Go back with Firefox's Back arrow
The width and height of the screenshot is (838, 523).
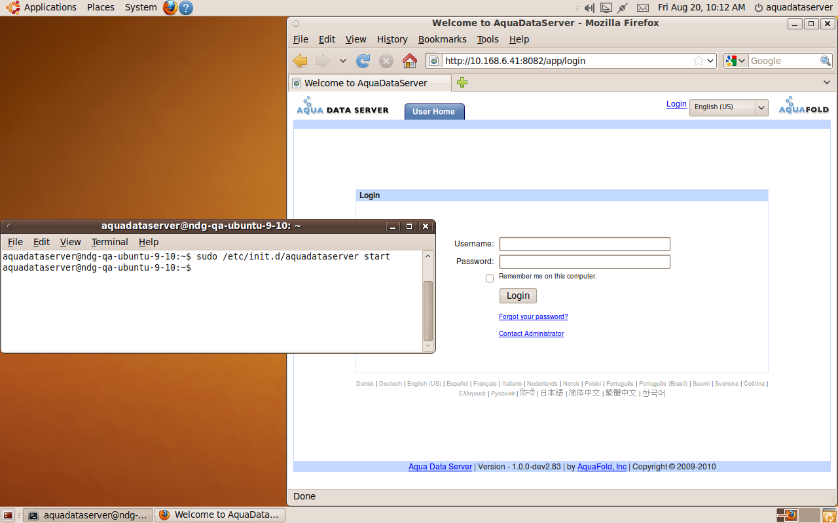coord(301,61)
